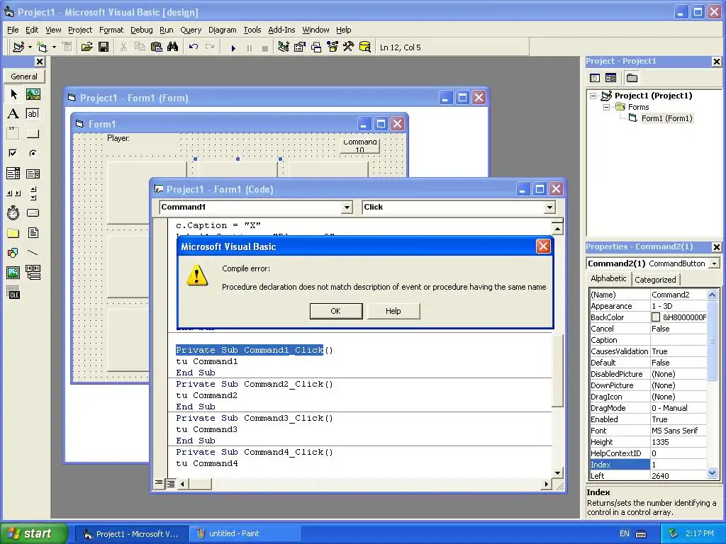Switch to untitled - Paint in the taskbar
The width and height of the screenshot is (726, 544).
[x=245, y=533]
